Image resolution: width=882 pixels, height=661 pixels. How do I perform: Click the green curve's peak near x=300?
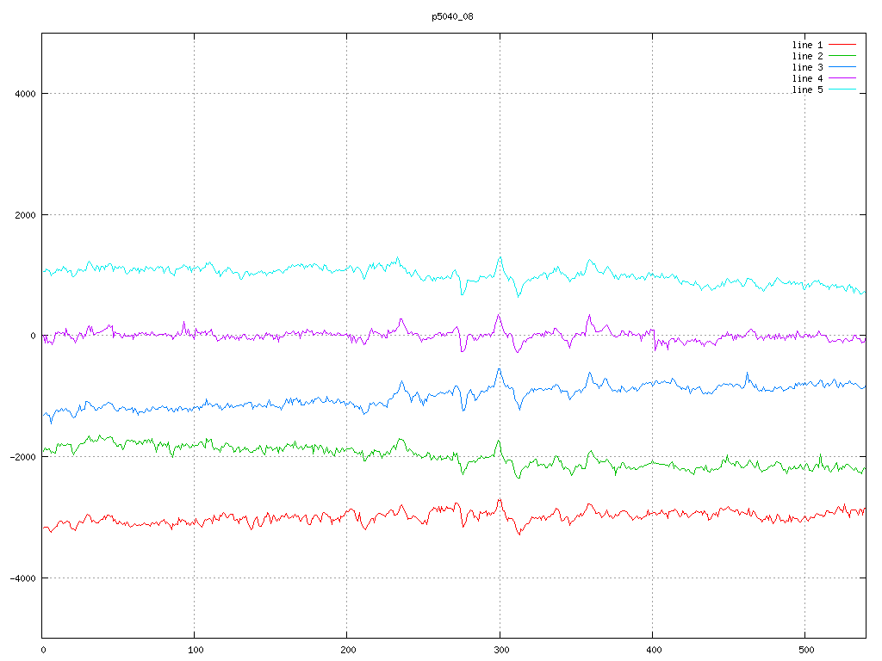point(499,441)
